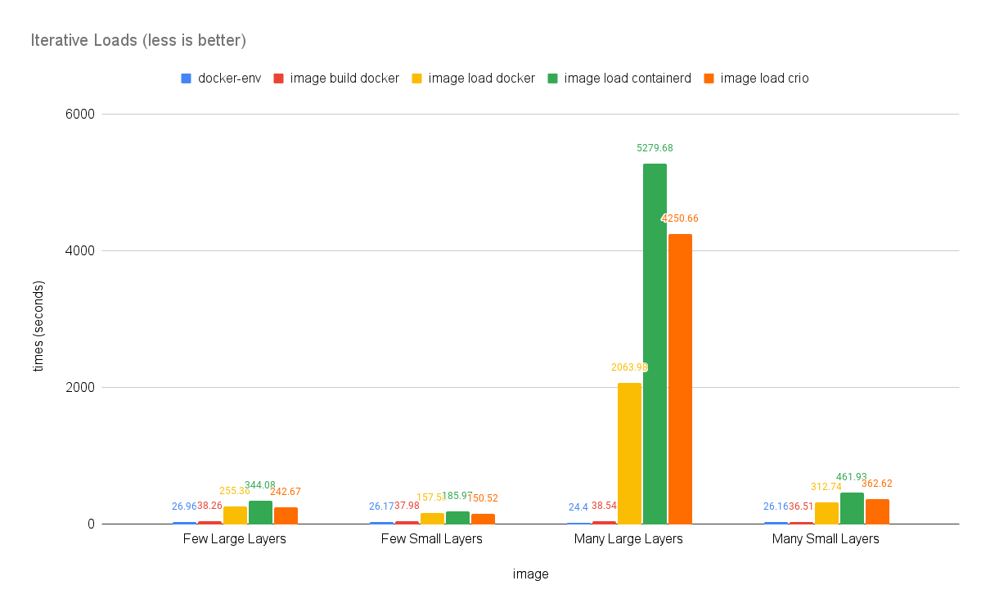Viewport: 990px width, 612px height.
Task: Click the y-axis title times (seconds)
Action: click(38, 326)
